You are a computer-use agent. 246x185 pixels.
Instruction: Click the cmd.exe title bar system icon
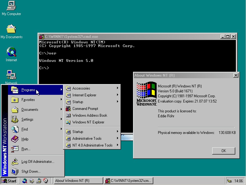click(x=42, y=36)
